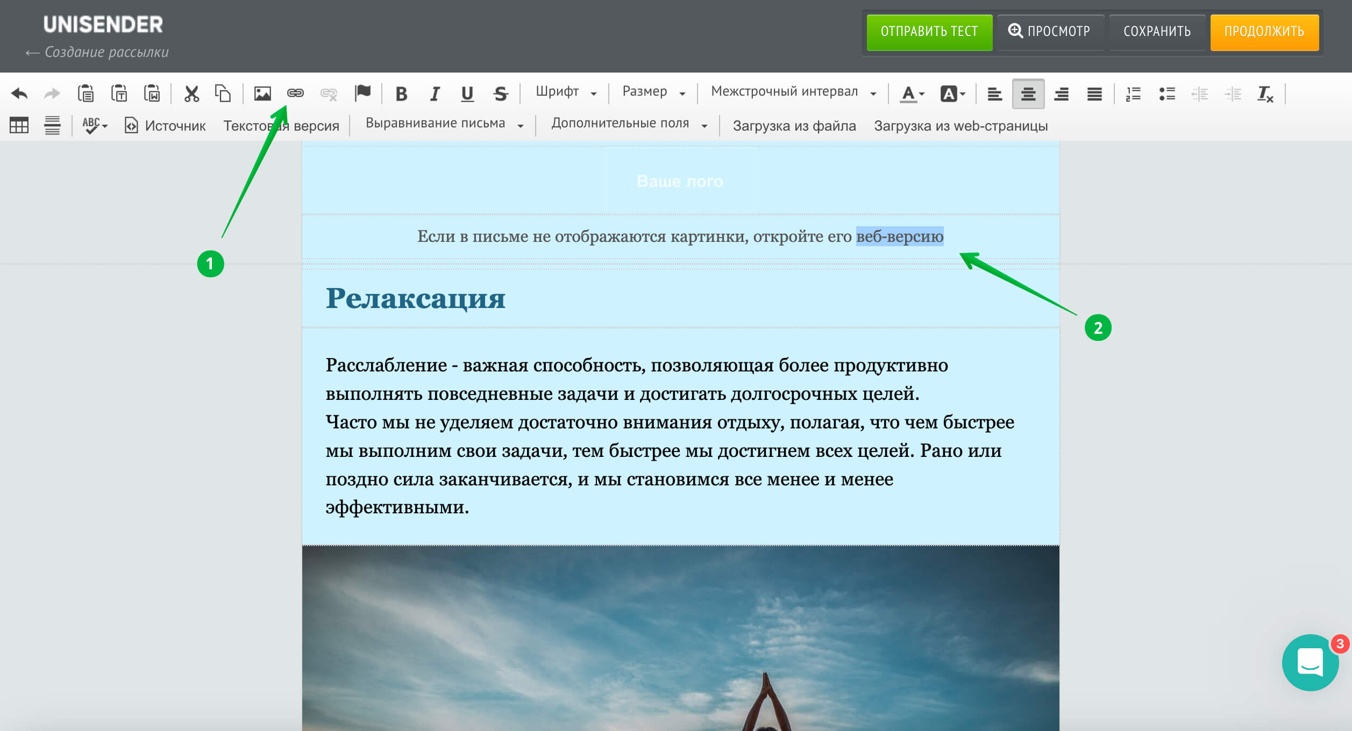Align text to the left

994,94
